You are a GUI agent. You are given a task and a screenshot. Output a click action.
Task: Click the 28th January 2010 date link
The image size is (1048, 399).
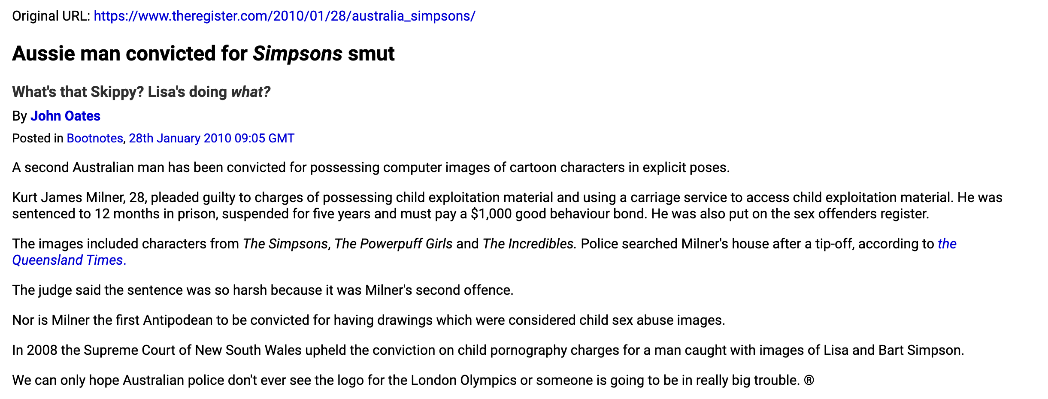click(x=212, y=138)
